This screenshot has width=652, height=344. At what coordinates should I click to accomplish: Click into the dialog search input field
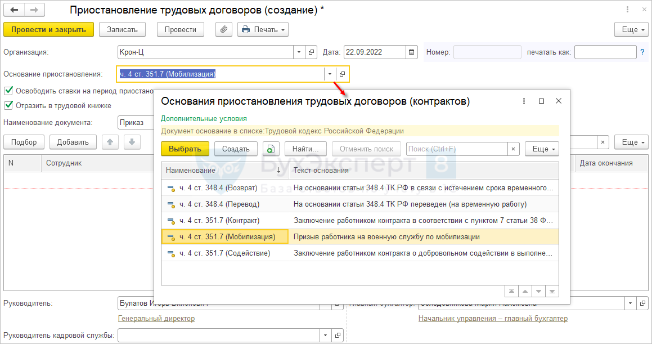456,149
